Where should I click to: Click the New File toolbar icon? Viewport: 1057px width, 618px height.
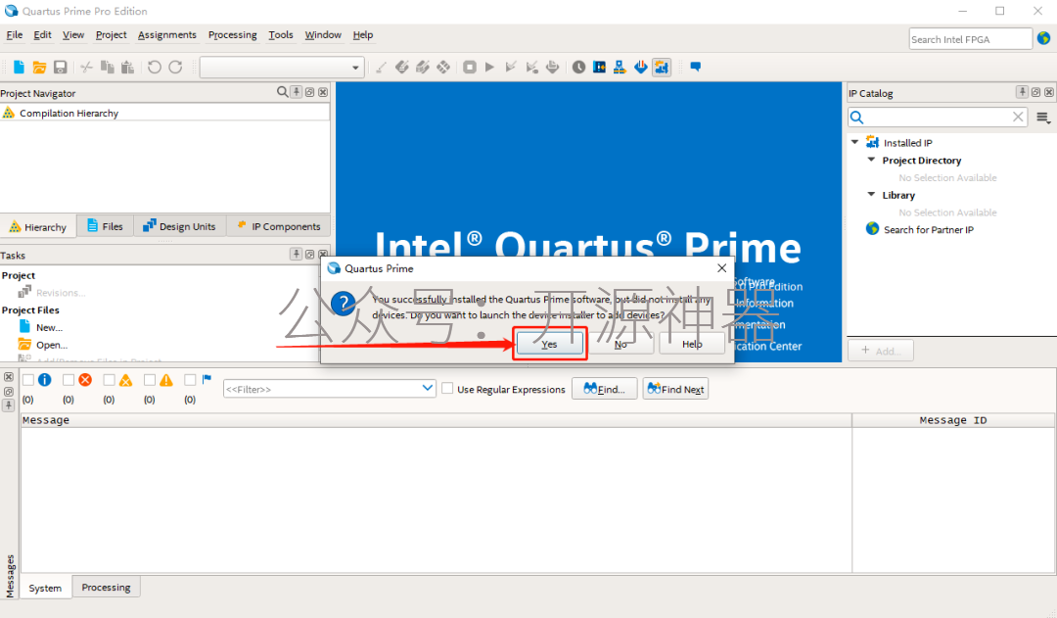click(x=19, y=67)
